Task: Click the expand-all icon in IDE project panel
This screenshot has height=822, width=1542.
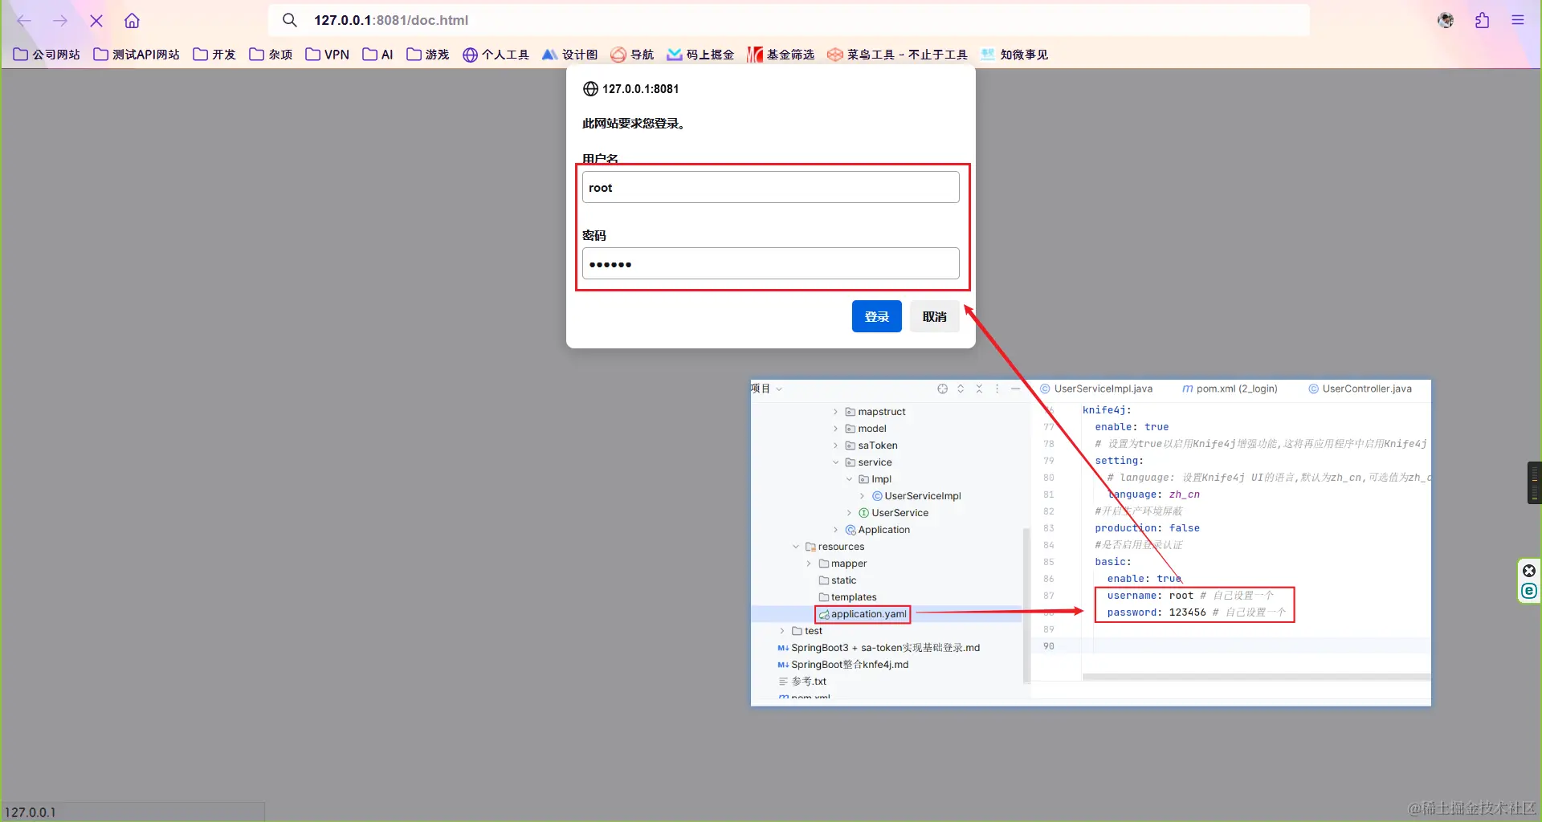Action: coord(961,389)
